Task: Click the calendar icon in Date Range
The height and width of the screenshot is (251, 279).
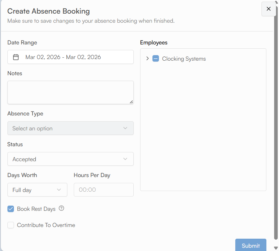Action: (x=16, y=57)
